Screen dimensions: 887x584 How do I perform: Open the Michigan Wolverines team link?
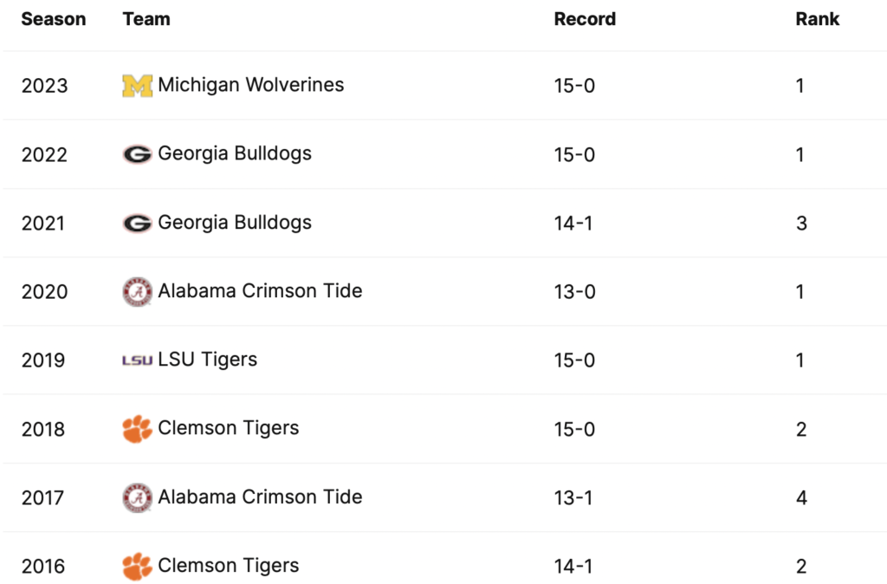point(250,85)
